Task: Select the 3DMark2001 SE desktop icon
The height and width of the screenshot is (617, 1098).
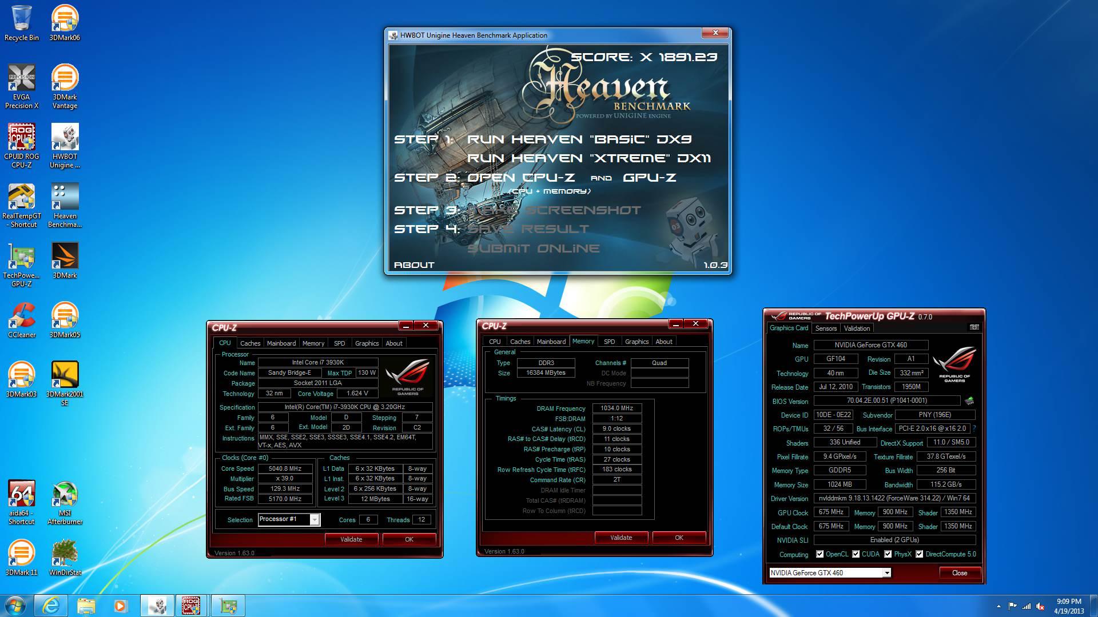Action: (65, 383)
